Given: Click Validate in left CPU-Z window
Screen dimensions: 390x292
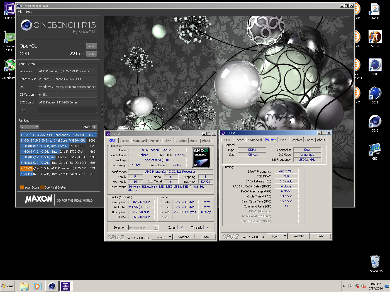Looking at the screenshot, I should [x=184, y=237].
